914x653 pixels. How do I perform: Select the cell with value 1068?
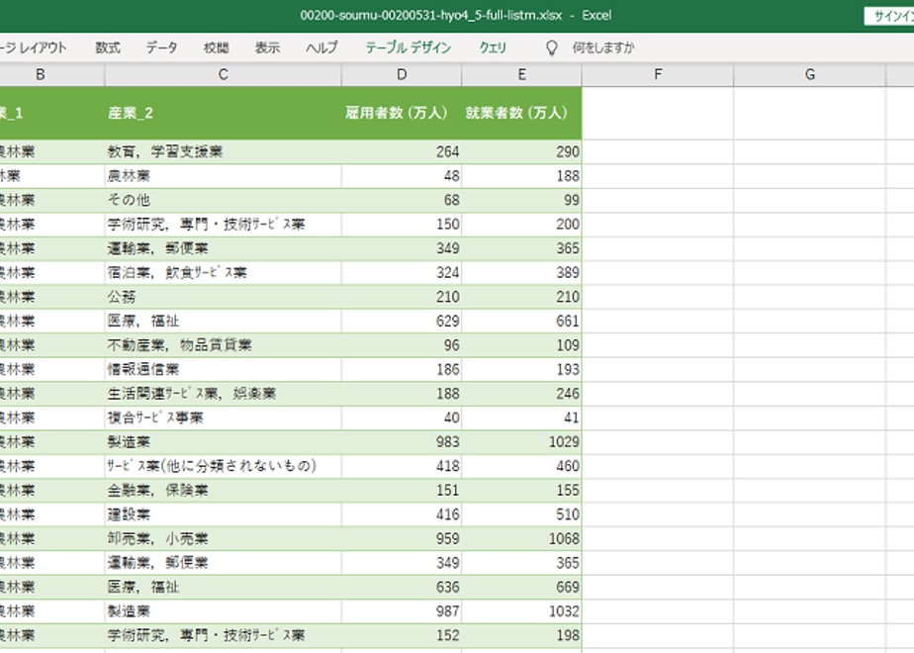(521, 538)
